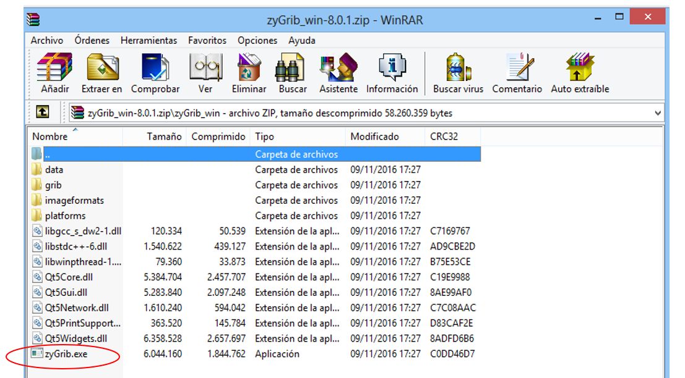Maximize the WinRAR window
Viewport: 685px width, 378px height.
[619, 17]
